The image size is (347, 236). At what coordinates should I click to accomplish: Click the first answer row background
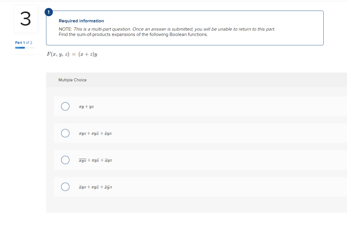click(177, 106)
